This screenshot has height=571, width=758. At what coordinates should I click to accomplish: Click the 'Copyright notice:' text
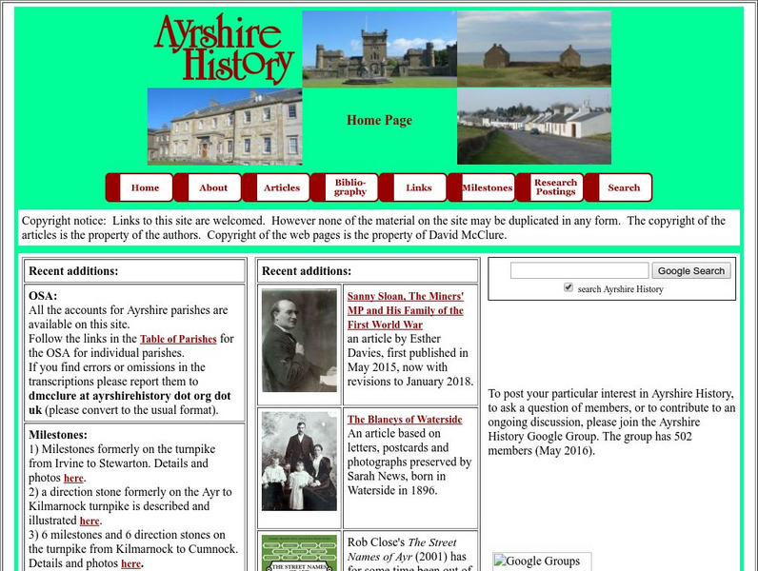pyautogui.click(x=64, y=221)
